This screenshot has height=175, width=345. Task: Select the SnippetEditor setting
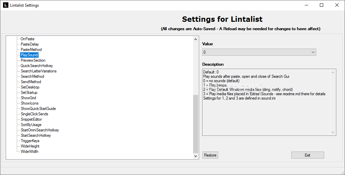tap(31, 119)
